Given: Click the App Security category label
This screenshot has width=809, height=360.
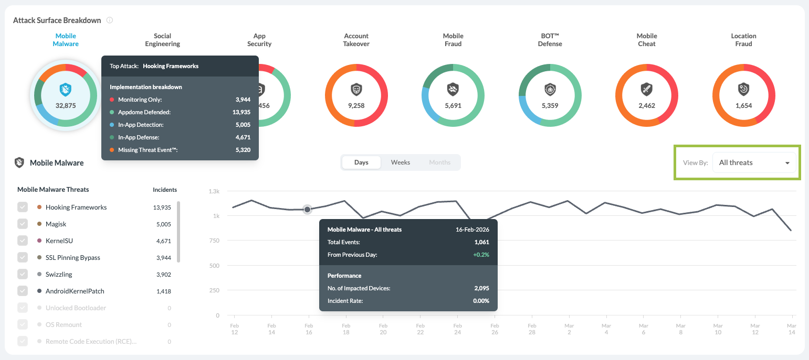Looking at the screenshot, I should (x=259, y=40).
